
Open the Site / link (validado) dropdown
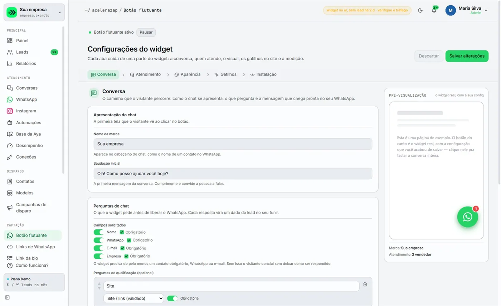point(133,298)
